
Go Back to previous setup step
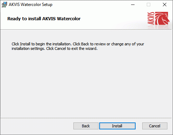click(86, 126)
